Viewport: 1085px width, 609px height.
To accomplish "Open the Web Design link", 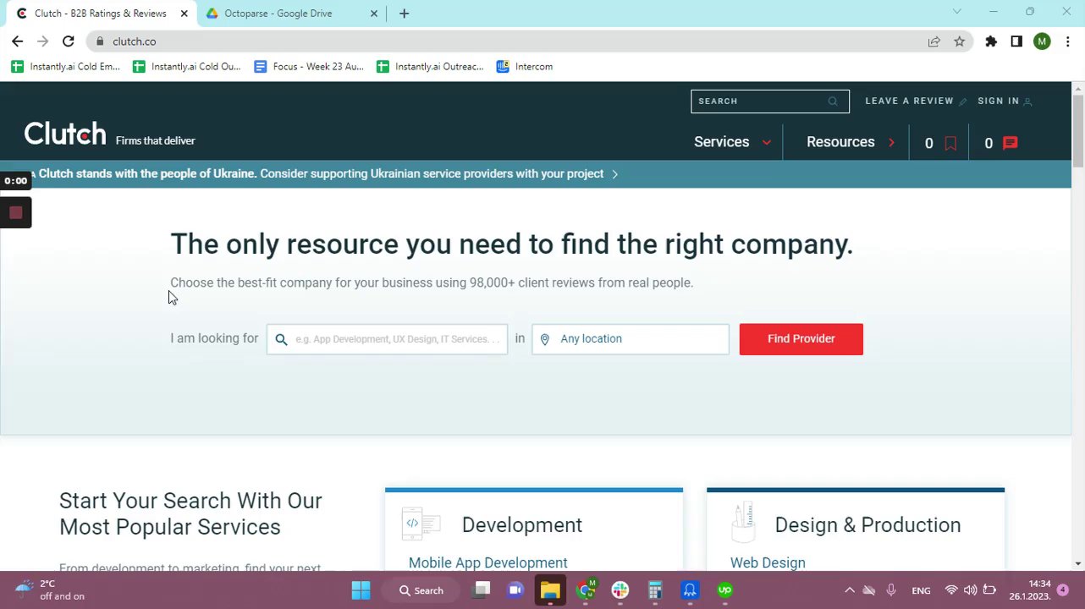I will tap(768, 563).
